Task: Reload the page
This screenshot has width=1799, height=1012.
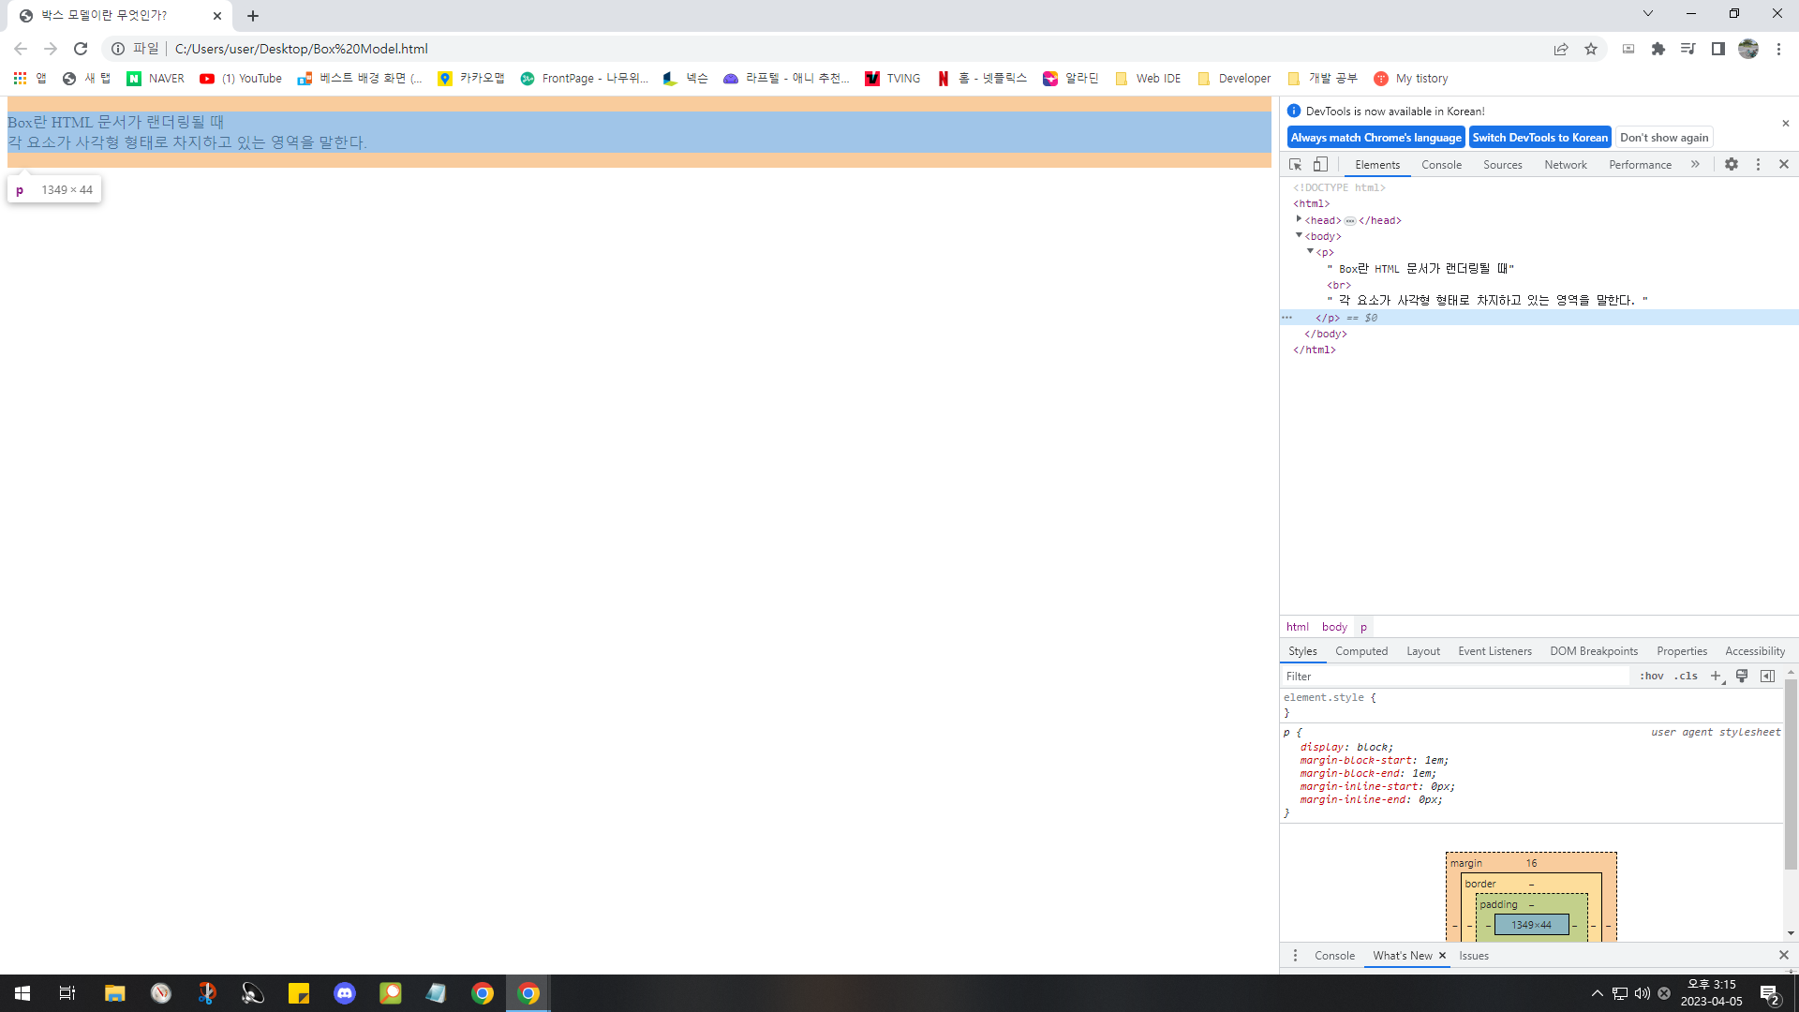Action: coord(81,49)
